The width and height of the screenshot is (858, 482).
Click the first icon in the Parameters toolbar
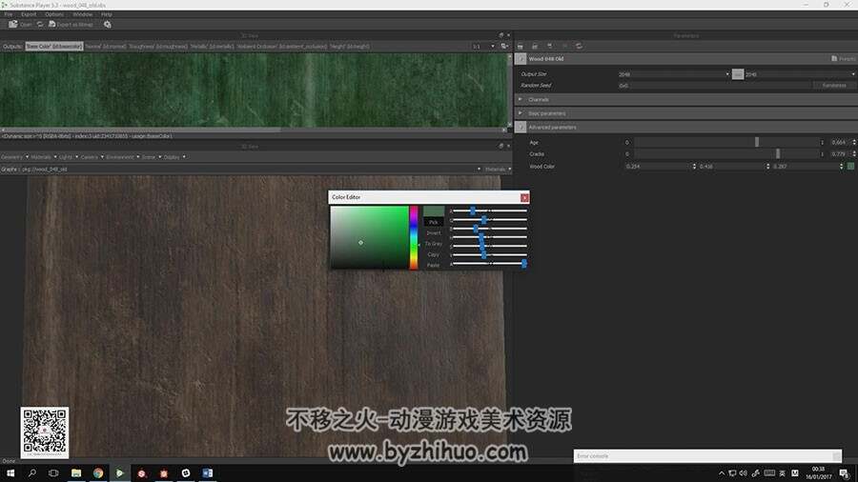(521, 47)
